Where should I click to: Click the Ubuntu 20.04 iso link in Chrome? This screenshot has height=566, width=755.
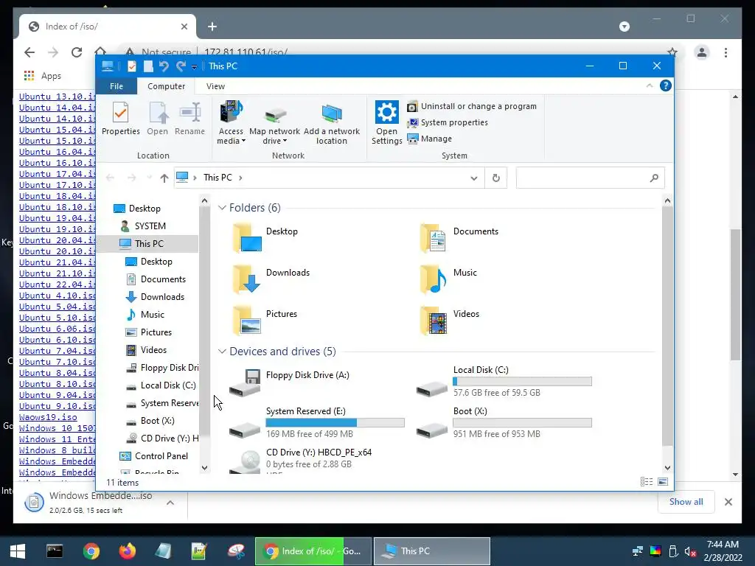58,240
